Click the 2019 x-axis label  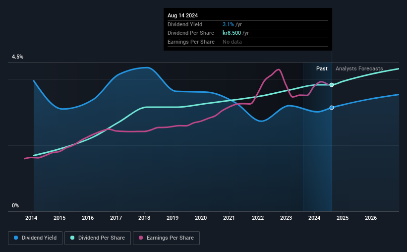(x=173, y=218)
